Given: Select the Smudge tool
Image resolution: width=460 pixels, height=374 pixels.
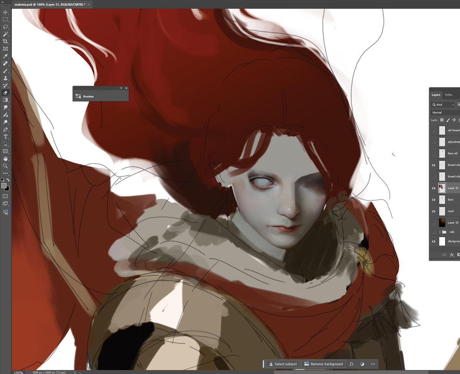Looking at the screenshot, I should pyautogui.click(x=5, y=107).
